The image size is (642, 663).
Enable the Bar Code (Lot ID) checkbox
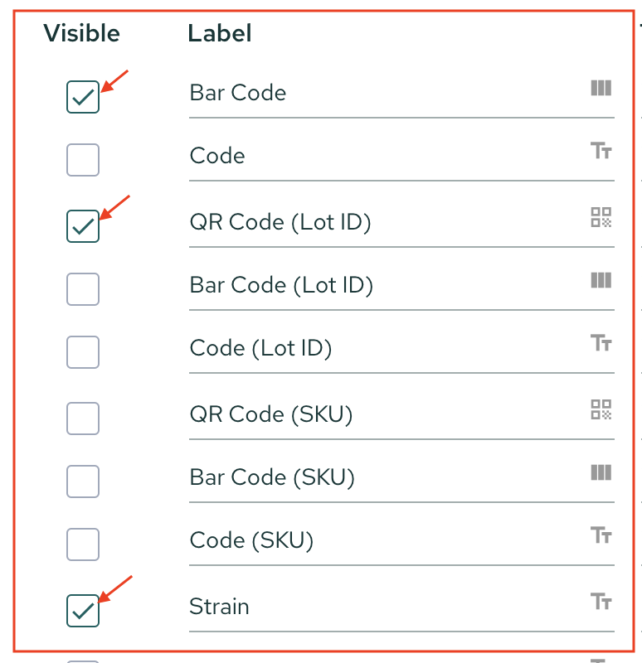coord(82,289)
